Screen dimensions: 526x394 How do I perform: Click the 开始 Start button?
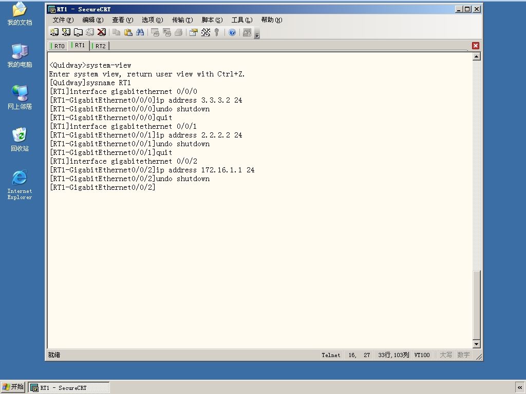(x=13, y=387)
